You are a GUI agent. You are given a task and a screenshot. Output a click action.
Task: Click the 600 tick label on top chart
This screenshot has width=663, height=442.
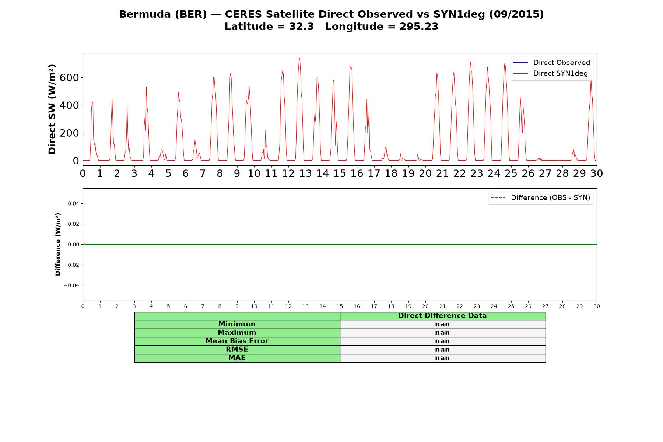click(69, 78)
